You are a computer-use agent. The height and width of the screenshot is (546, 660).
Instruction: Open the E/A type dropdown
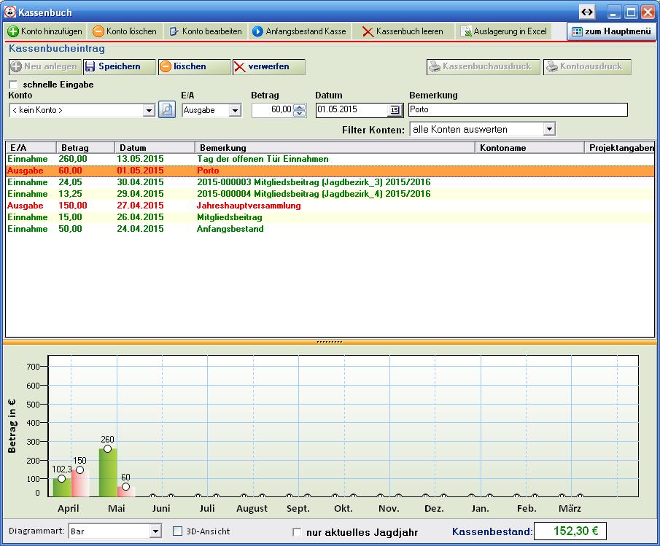[x=235, y=111]
